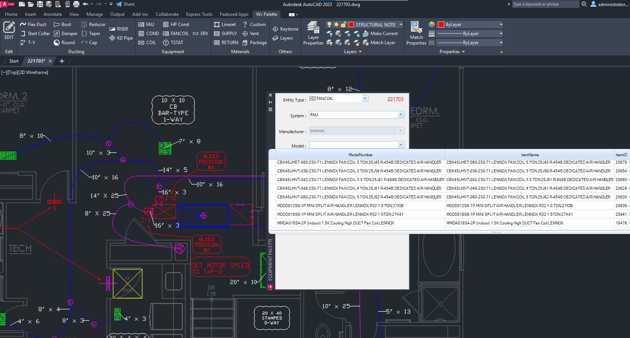Viewport: 630px width, 338px height.
Task: Choose the Round duct tool
Action: click(x=64, y=43)
